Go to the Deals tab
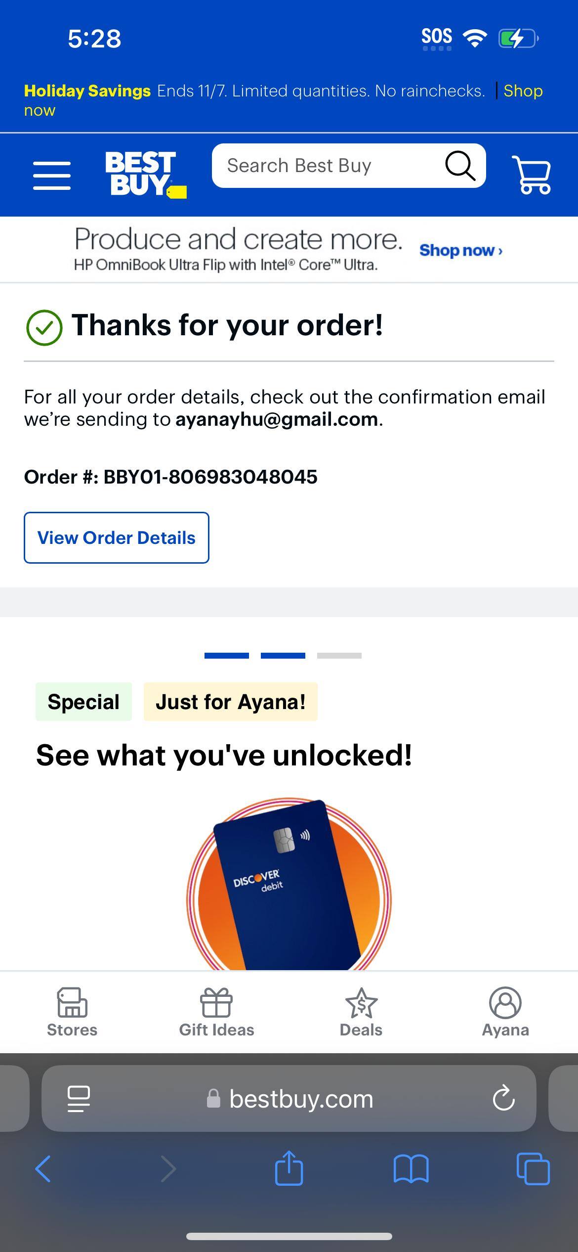The width and height of the screenshot is (578, 1252). 361,1012
